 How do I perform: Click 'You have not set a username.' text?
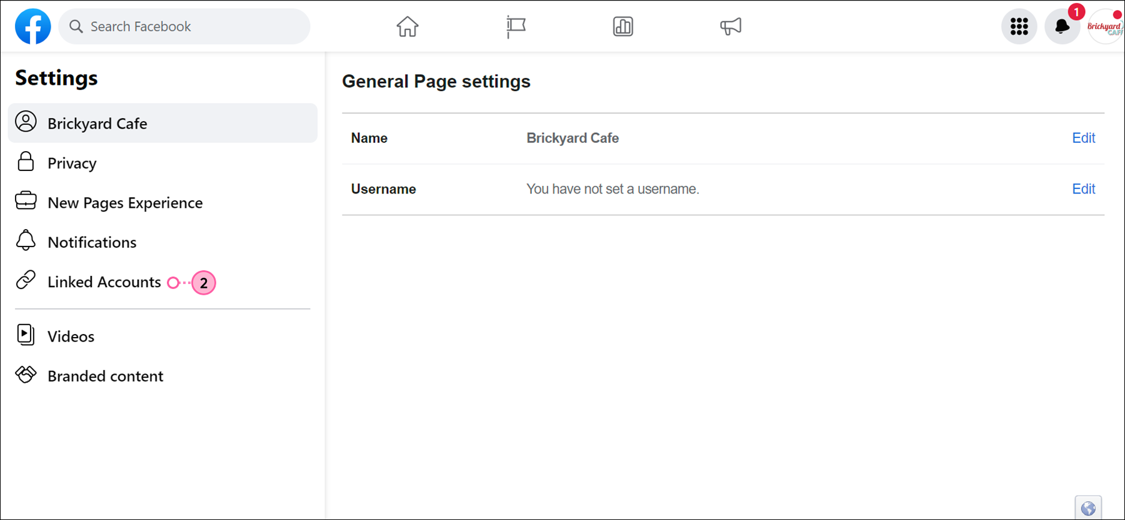click(x=612, y=189)
